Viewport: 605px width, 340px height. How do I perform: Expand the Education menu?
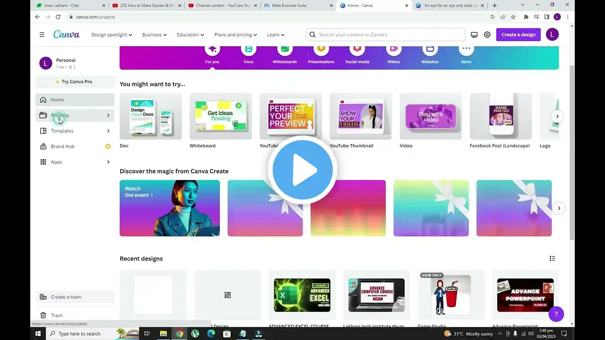pyautogui.click(x=190, y=34)
